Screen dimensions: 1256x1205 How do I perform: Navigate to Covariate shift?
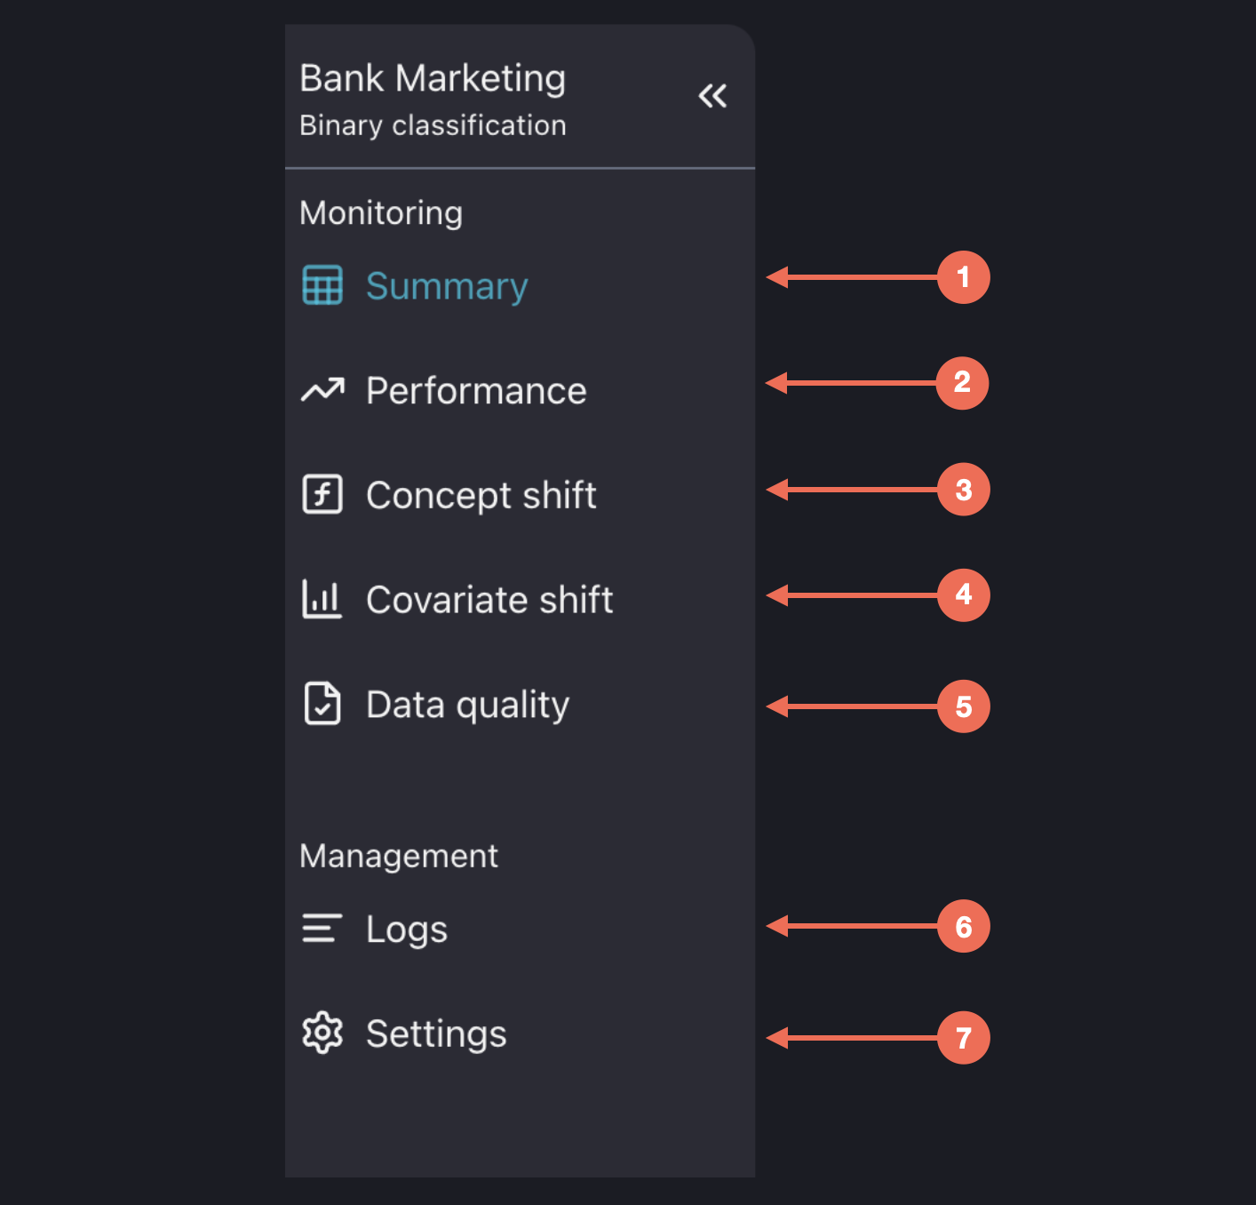[489, 600]
